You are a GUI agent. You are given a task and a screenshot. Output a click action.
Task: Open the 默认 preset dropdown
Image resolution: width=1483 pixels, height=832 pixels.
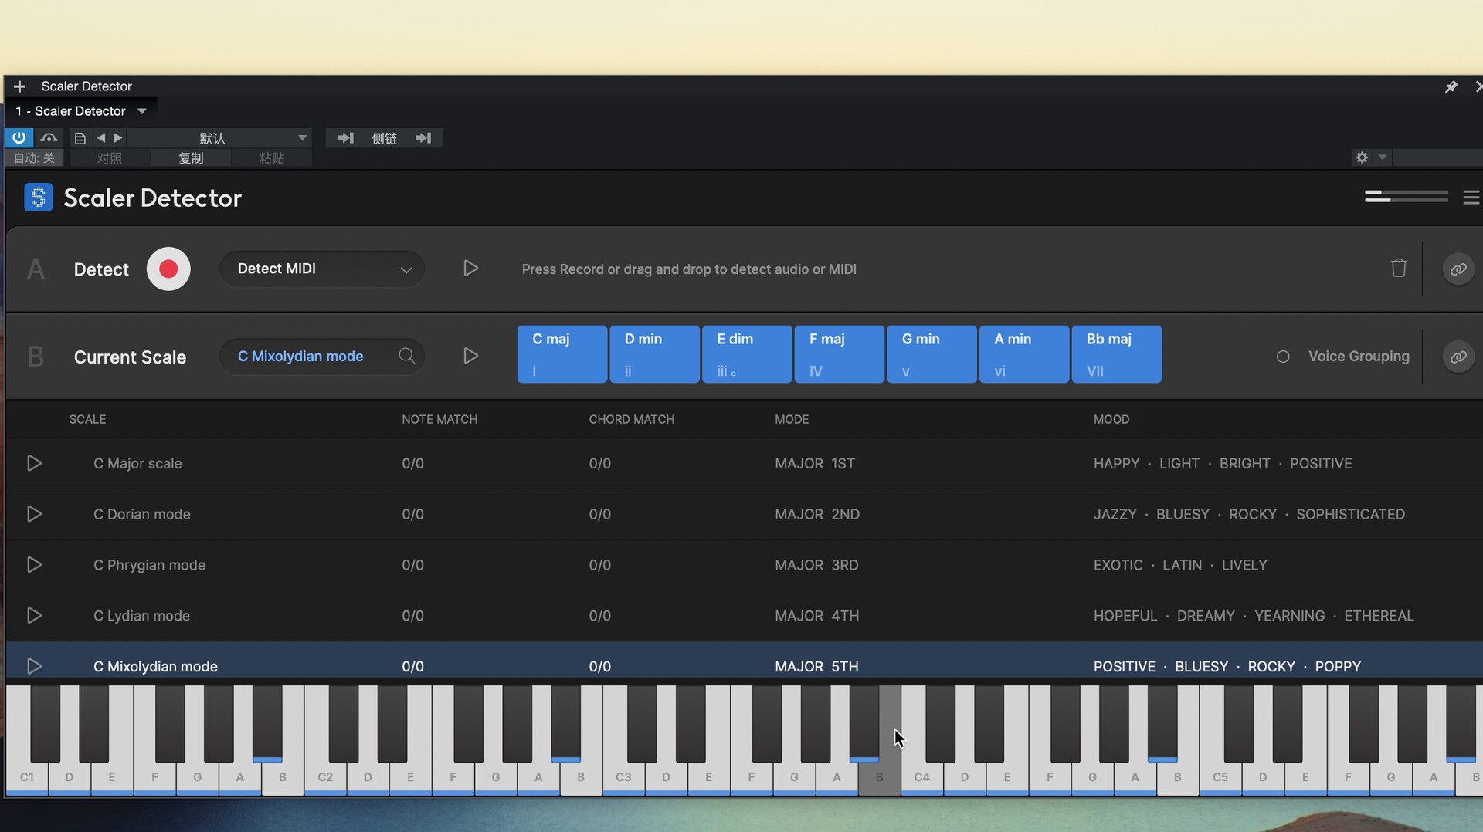(x=220, y=137)
